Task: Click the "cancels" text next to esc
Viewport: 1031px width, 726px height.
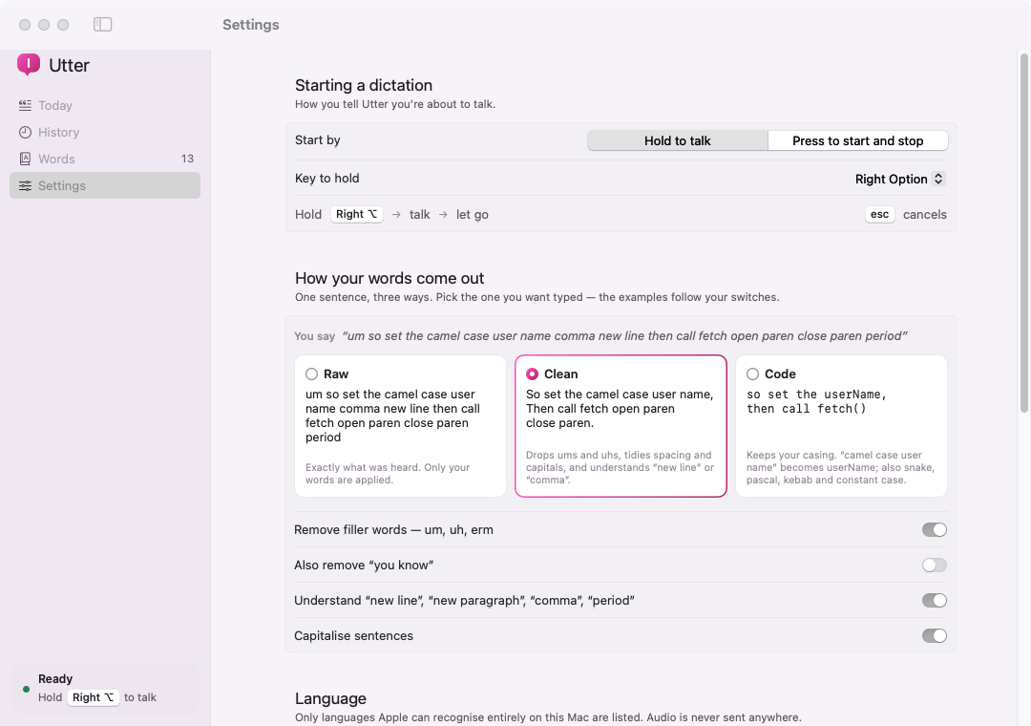Action: click(x=924, y=215)
